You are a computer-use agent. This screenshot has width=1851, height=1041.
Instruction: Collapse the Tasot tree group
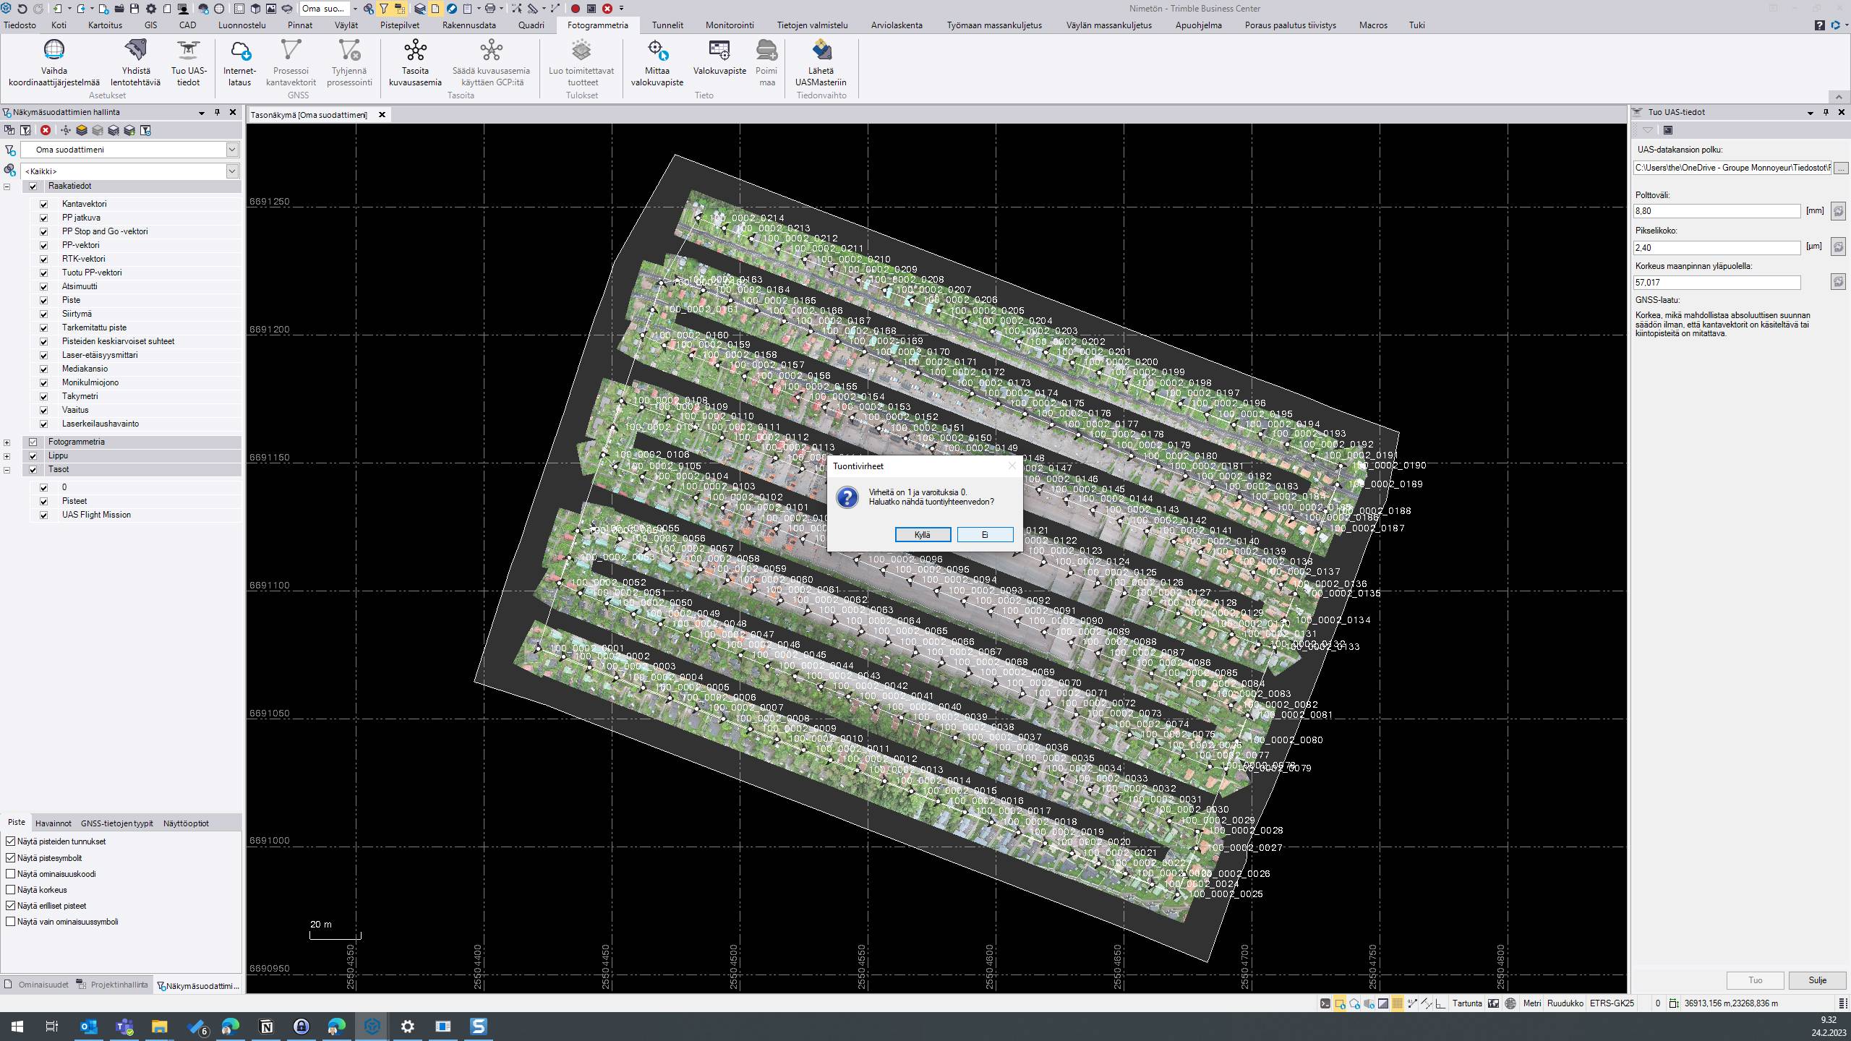[x=7, y=470]
